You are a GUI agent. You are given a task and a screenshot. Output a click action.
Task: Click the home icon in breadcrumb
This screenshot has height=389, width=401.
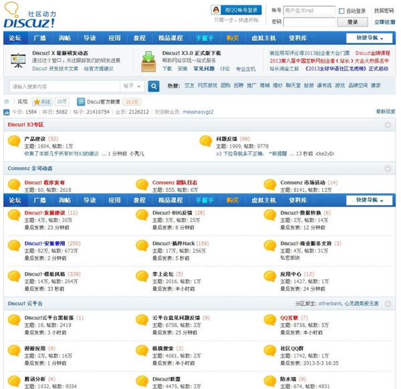[x=7, y=102]
